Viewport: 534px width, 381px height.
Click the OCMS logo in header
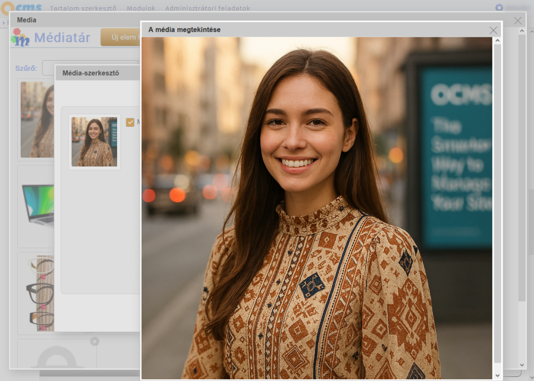coord(21,8)
